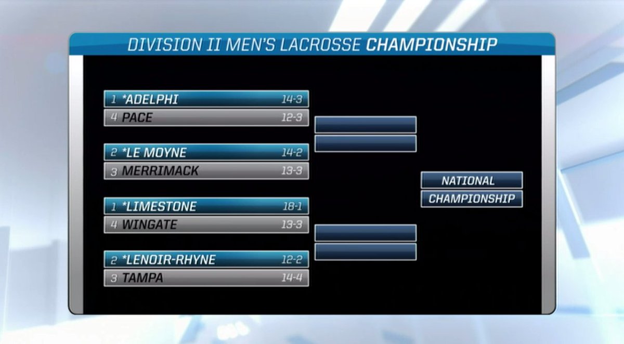The image size is (624, 344).
Task: Click the seed number beside Merrimack
Action: (114, 171)
